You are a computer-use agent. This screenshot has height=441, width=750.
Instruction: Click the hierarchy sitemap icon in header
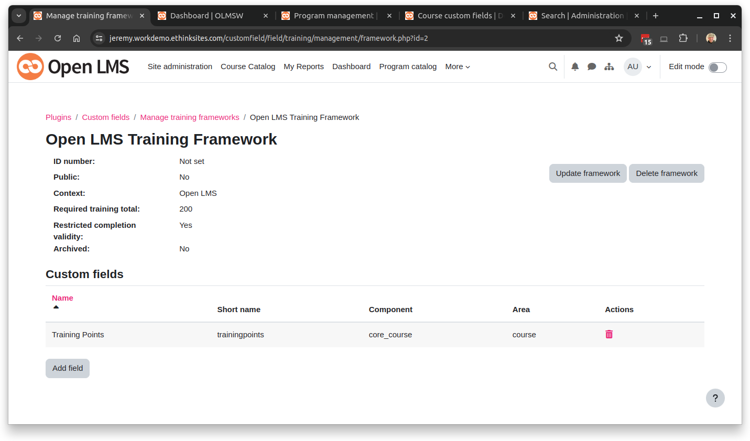coord(609,67)
